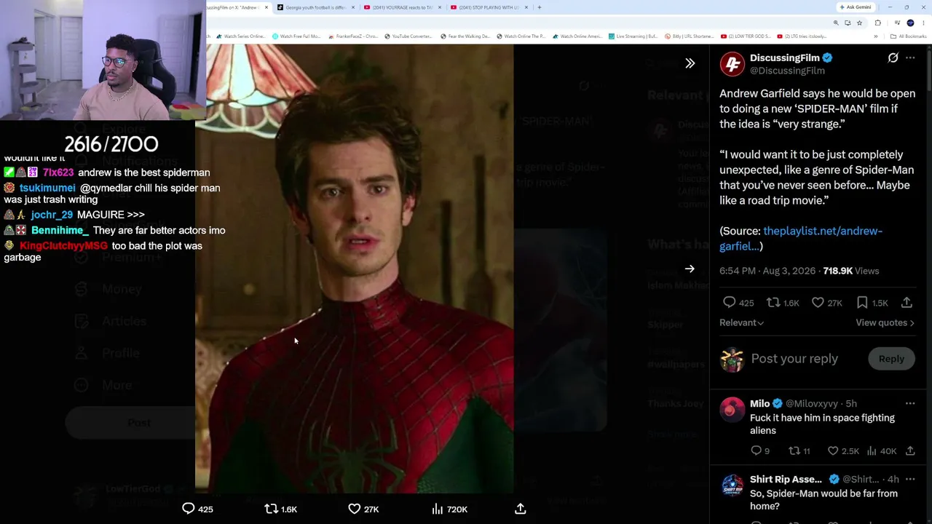This screenshot has width=932, height=524.
Task: Switch to STOP PLAYING WITH US tab
Action: (x=489, y=7)
